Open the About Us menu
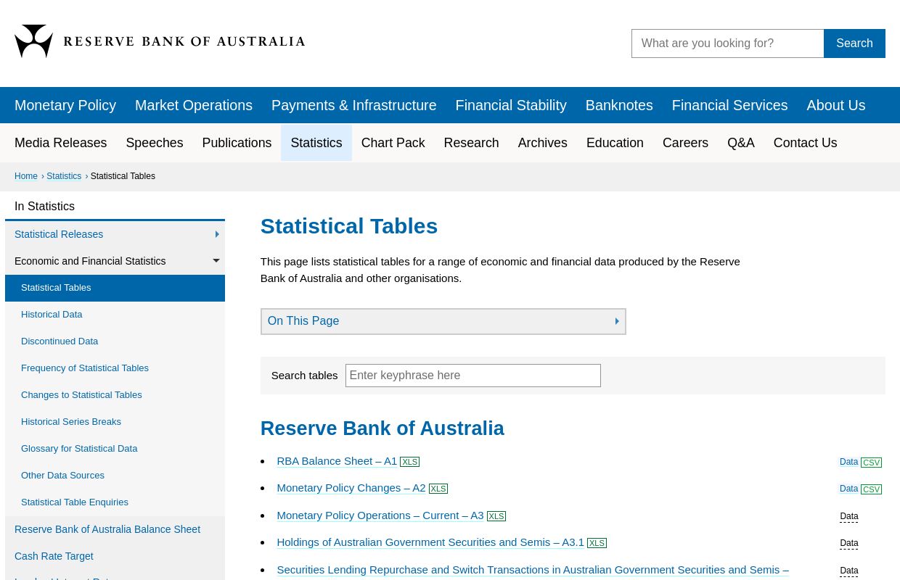This screenshot has height=580, width=900. tap(836, 105)
